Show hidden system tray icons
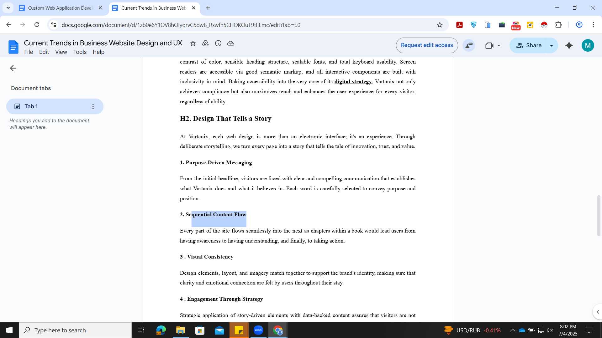 click(512, 330)
